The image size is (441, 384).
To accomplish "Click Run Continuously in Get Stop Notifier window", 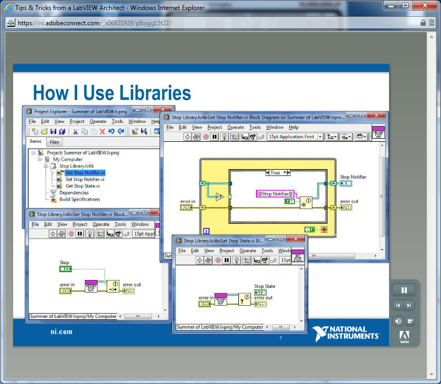I will point(196,137).
